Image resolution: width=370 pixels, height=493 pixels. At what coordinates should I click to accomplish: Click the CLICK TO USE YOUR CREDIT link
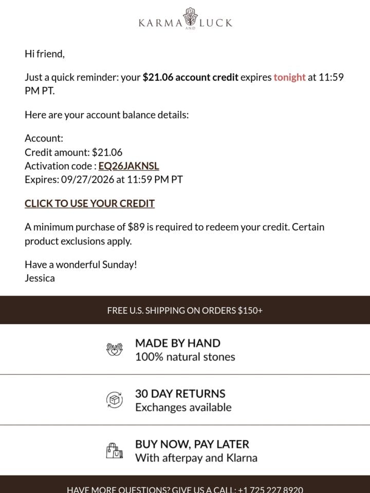89,203
